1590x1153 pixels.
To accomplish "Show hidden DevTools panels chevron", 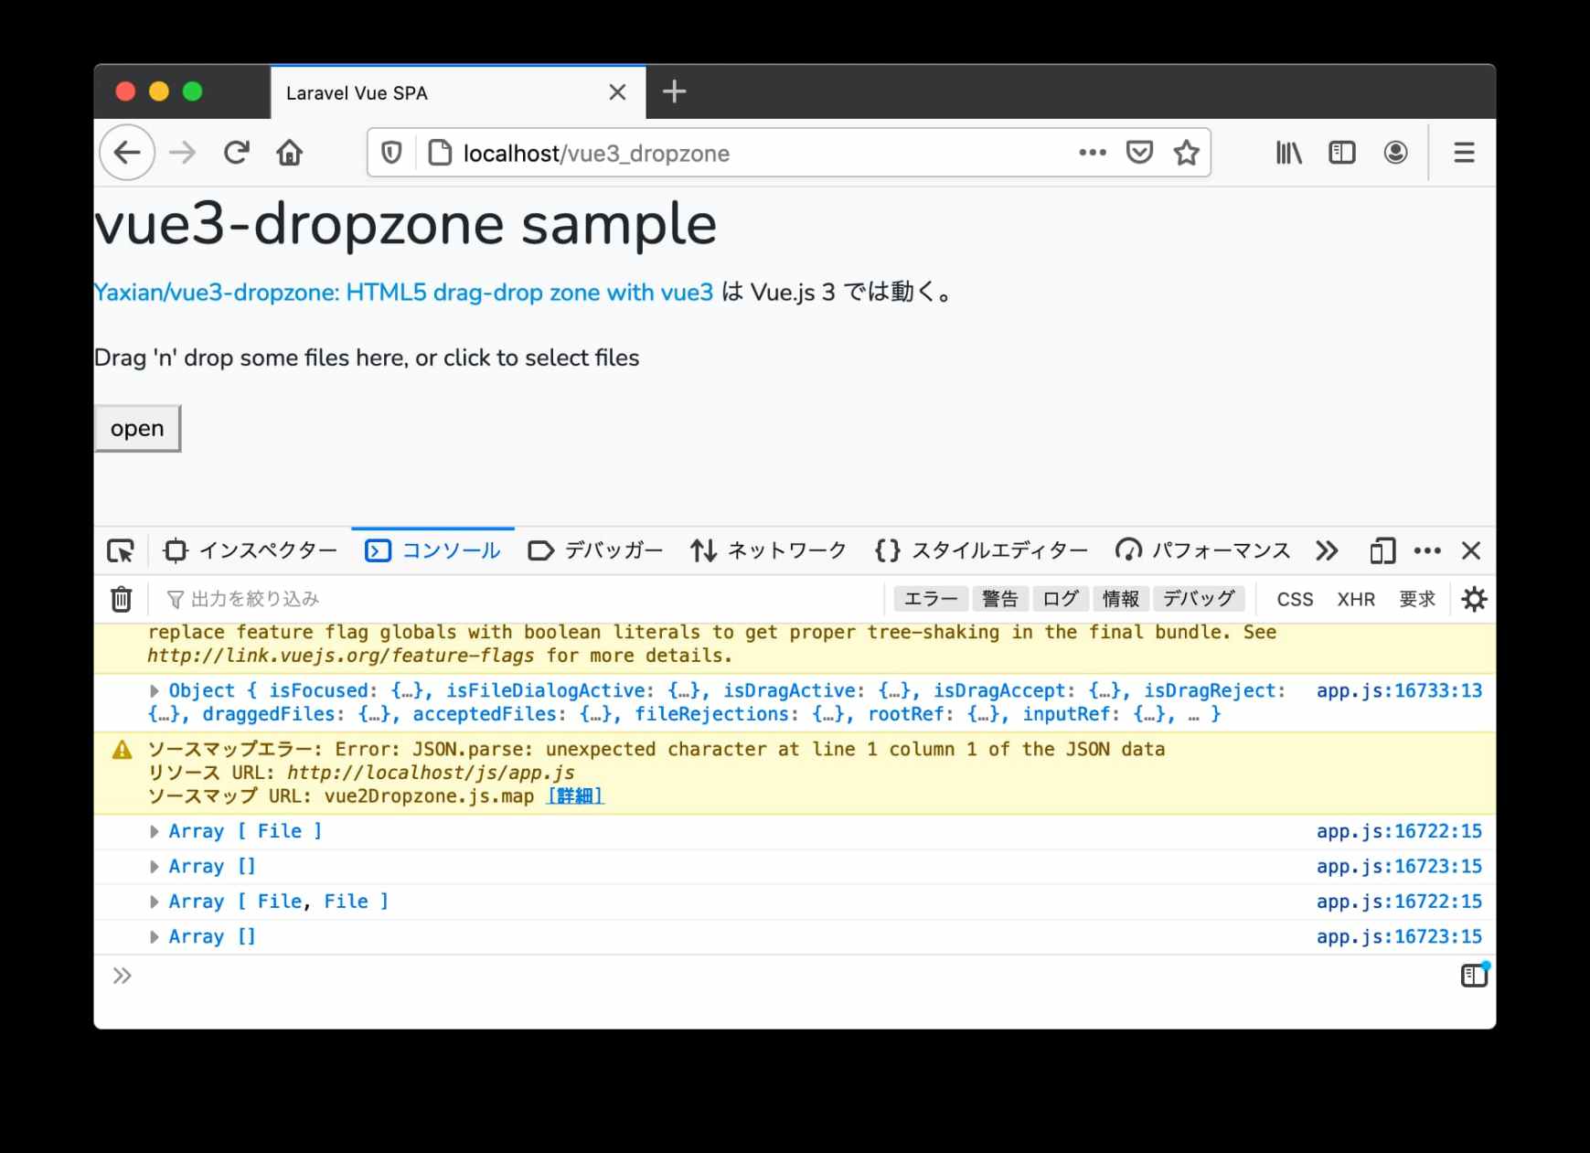I will 1327,550.
